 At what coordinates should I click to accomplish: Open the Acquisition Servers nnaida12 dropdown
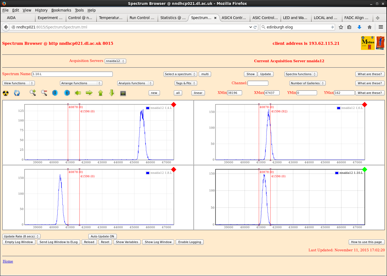(115, 61)
